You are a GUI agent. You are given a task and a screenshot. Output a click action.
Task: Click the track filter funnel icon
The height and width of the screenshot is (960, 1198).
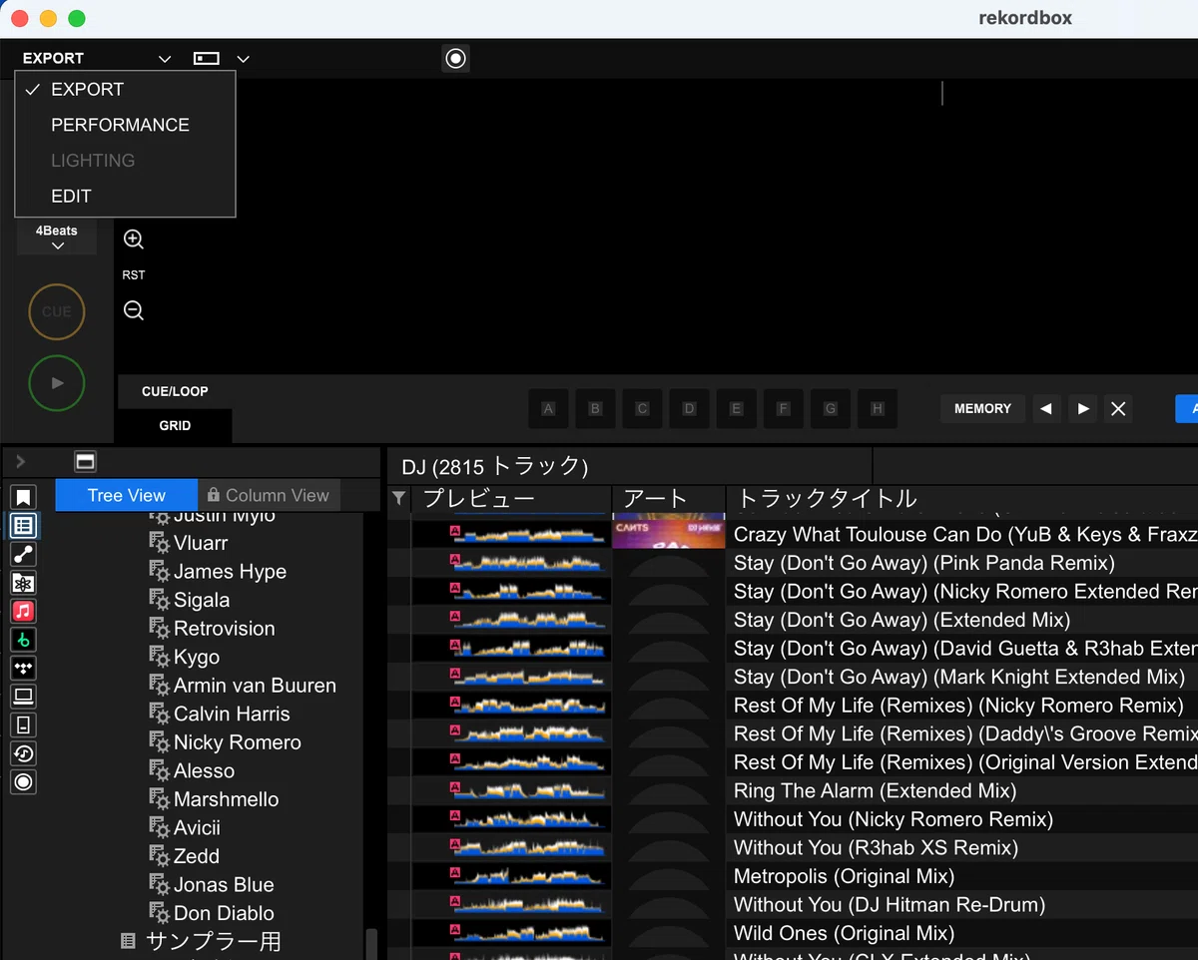click(399, 498)
